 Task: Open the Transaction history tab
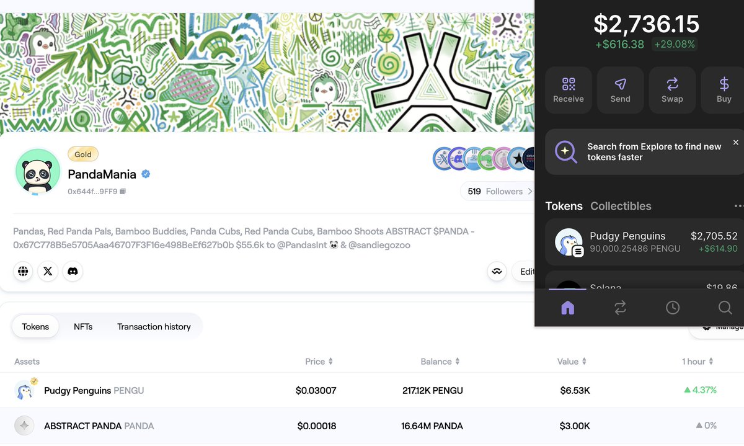click(x=154, y=326)
